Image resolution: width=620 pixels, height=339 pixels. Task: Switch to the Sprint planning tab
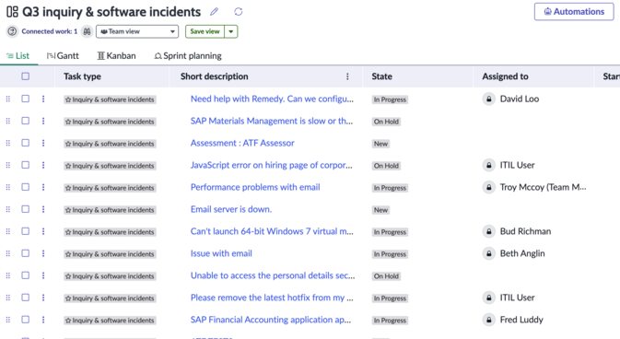pyautogui.click(x=188, y=56)
